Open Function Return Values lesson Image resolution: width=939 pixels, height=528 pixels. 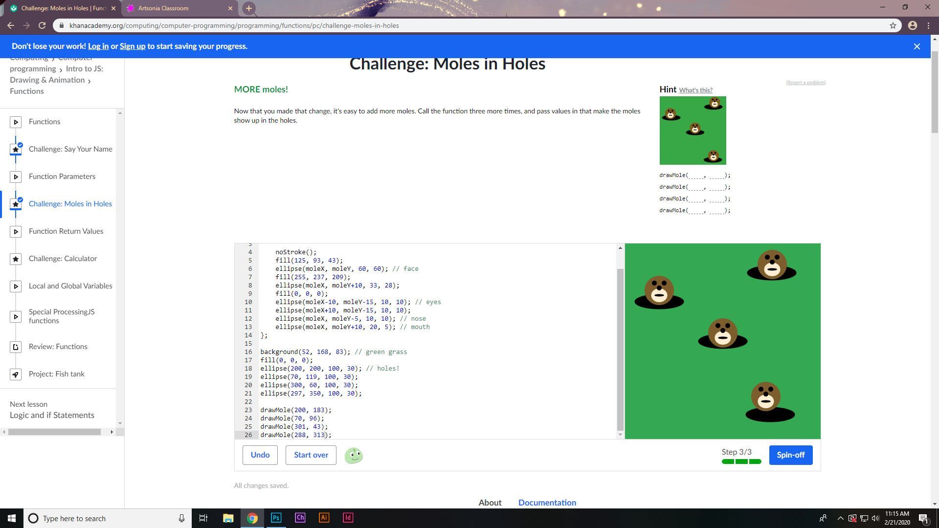tap(66, 231)
